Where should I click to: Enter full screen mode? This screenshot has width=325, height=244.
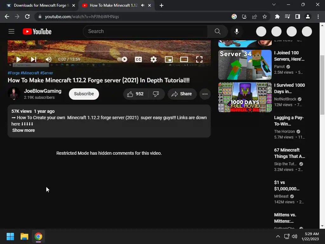[199, 59]
